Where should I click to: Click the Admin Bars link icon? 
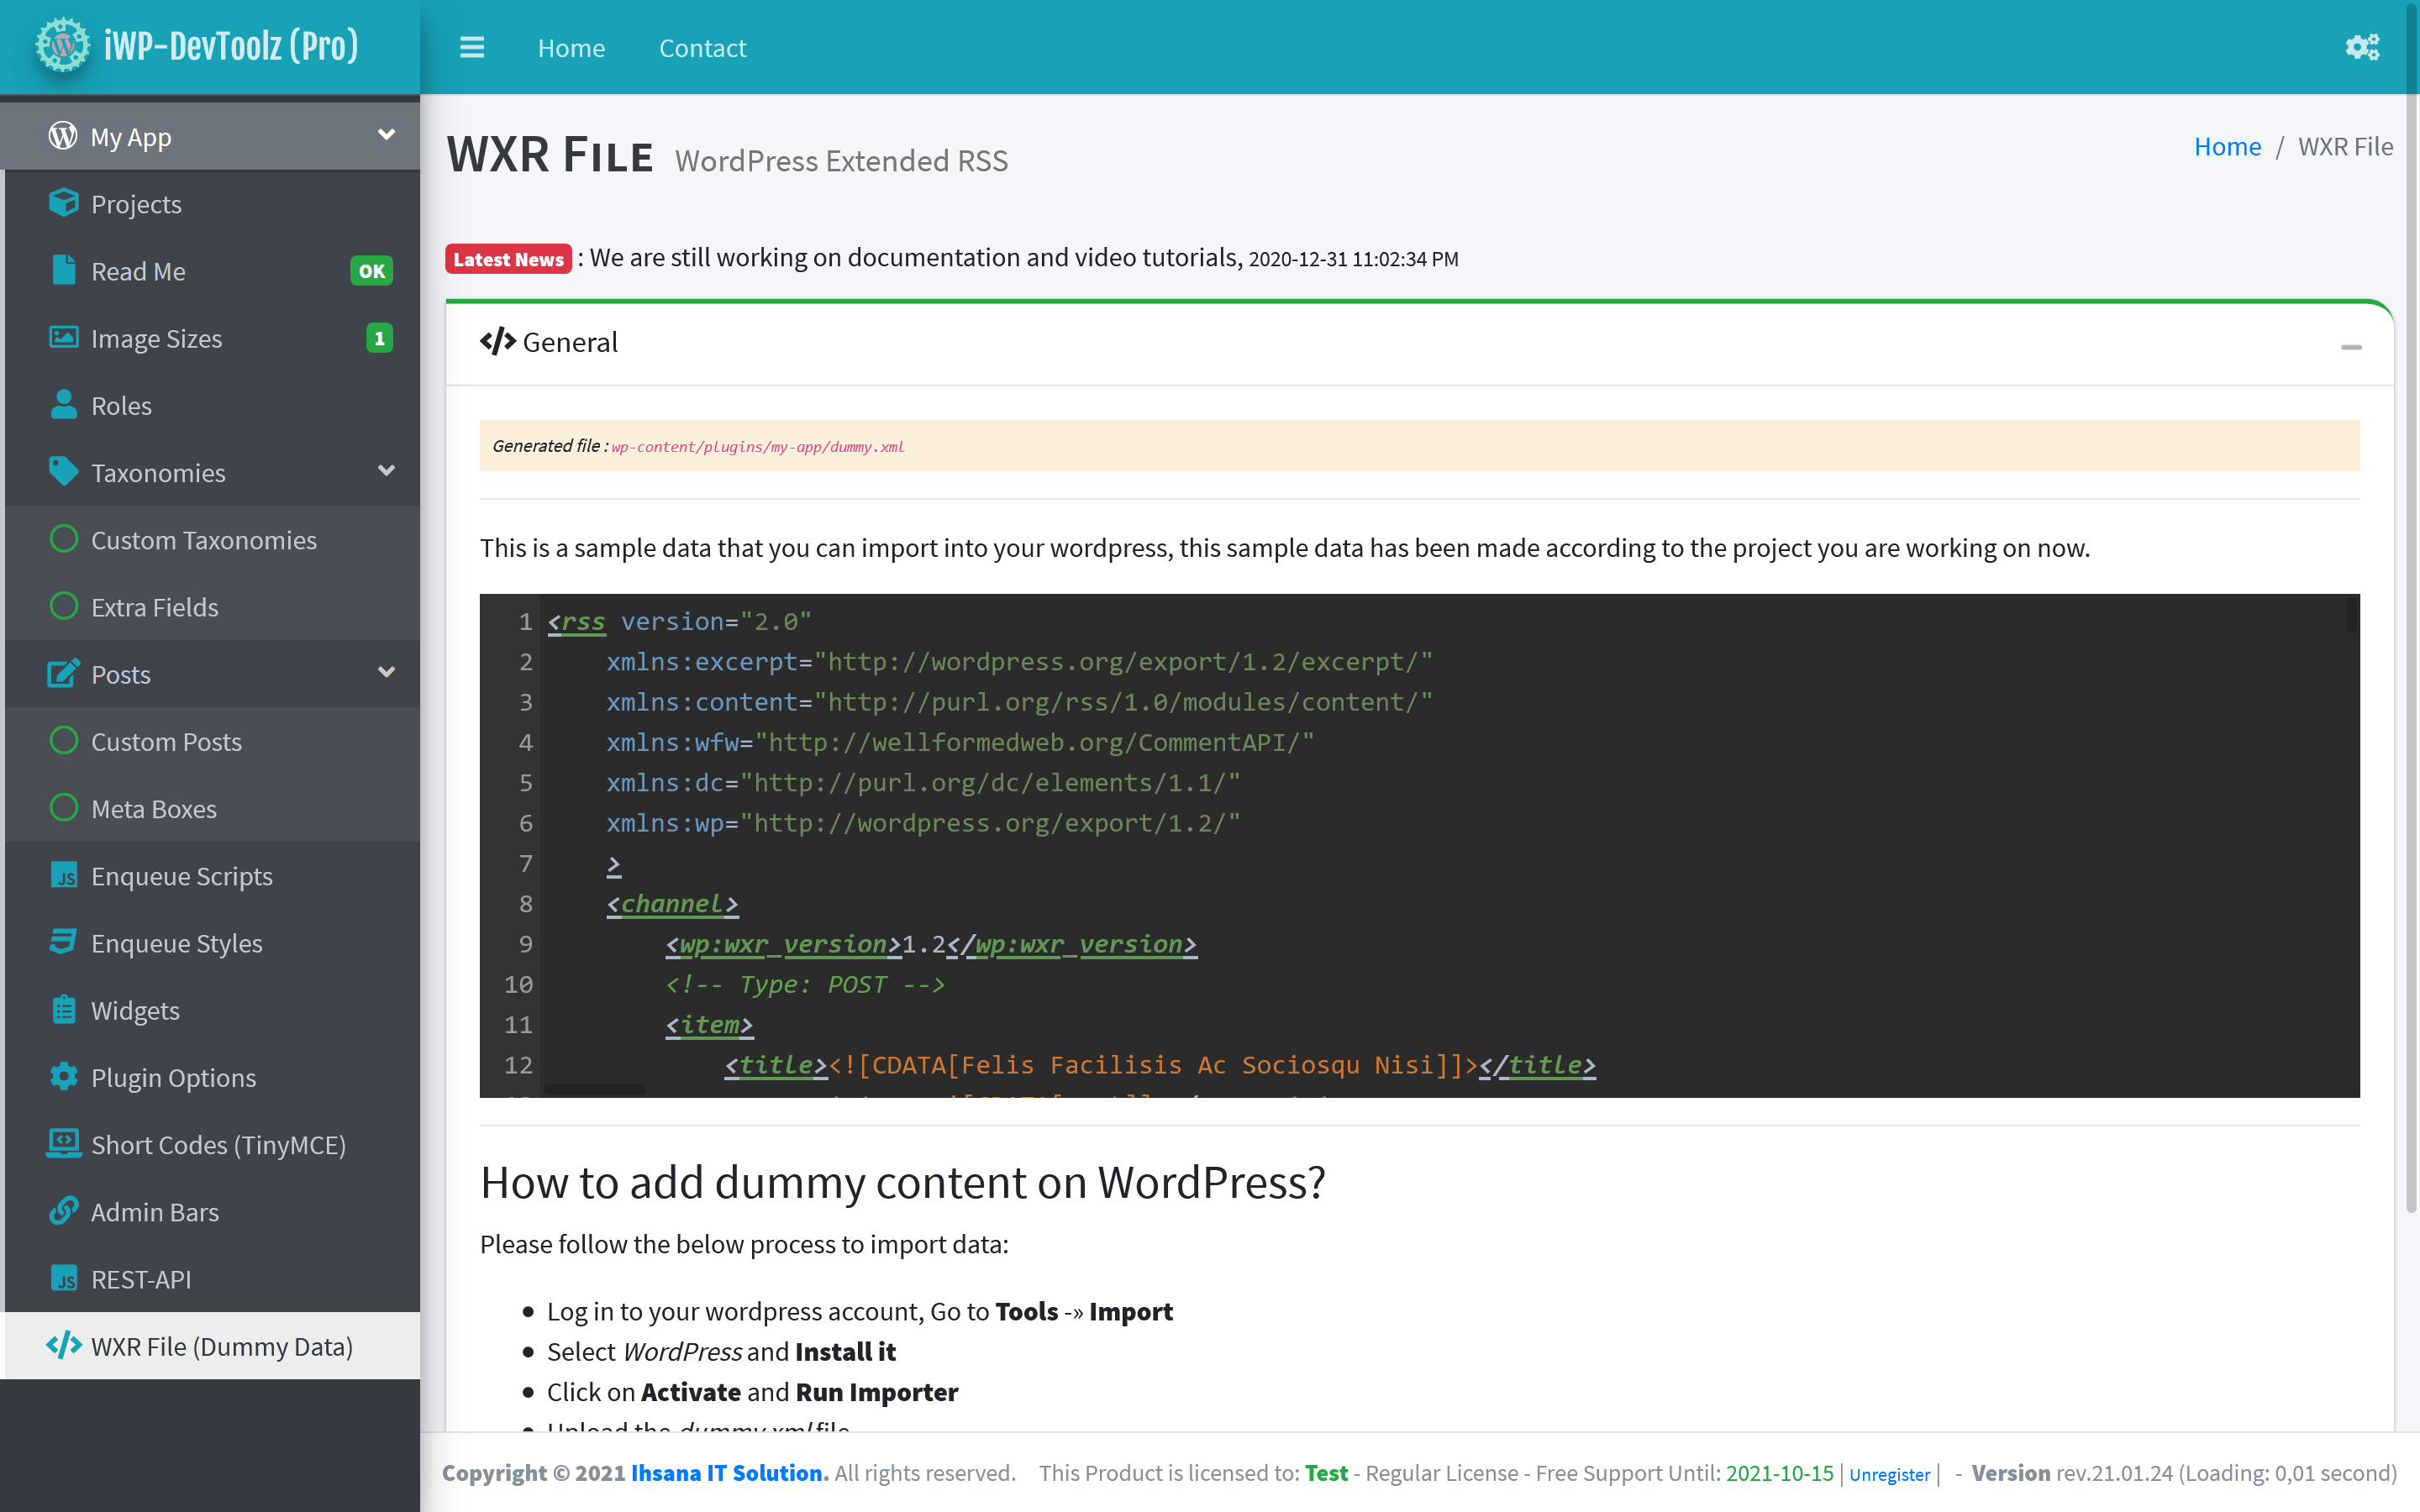(63, 1211)
